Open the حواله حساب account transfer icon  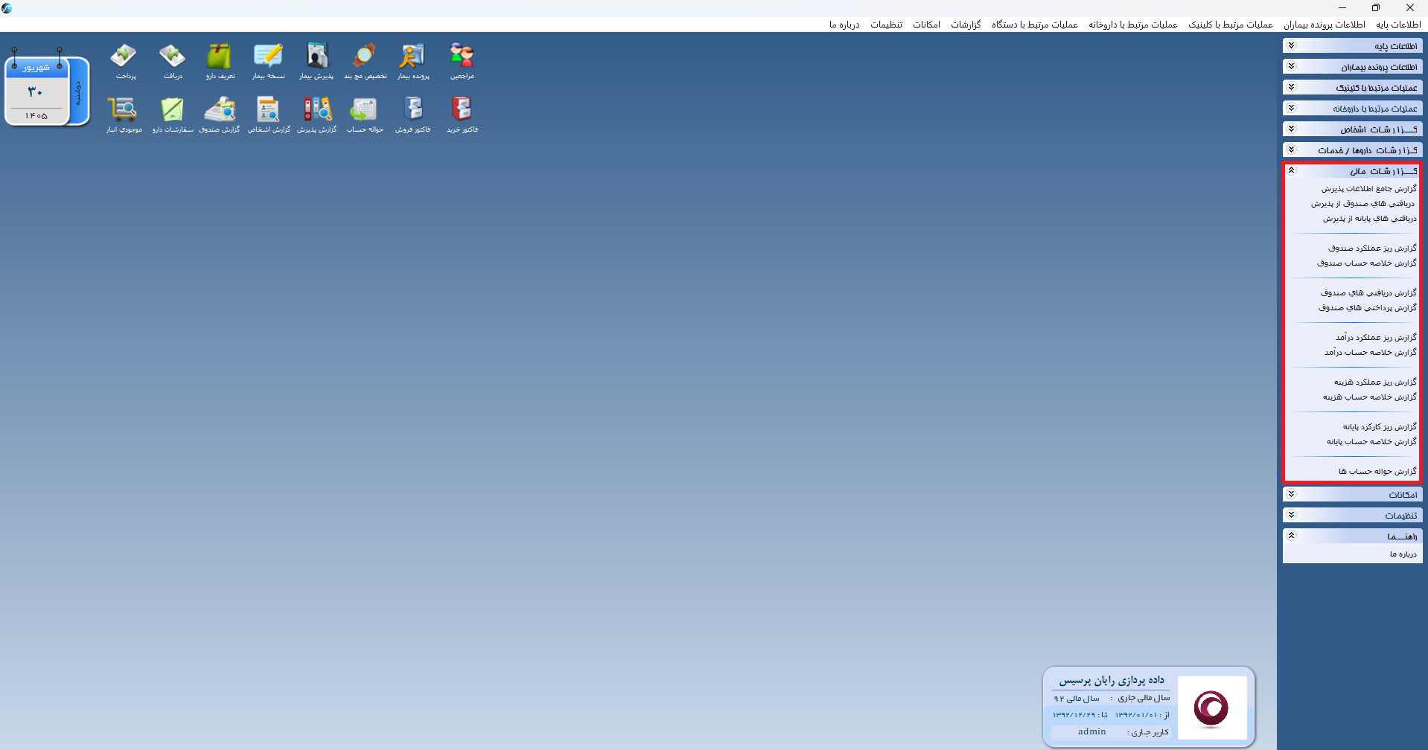tap(365, 114)
